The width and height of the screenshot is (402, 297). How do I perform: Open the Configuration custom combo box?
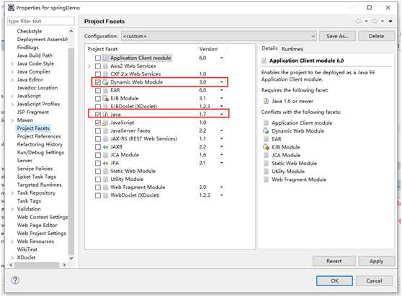[219, 36]
